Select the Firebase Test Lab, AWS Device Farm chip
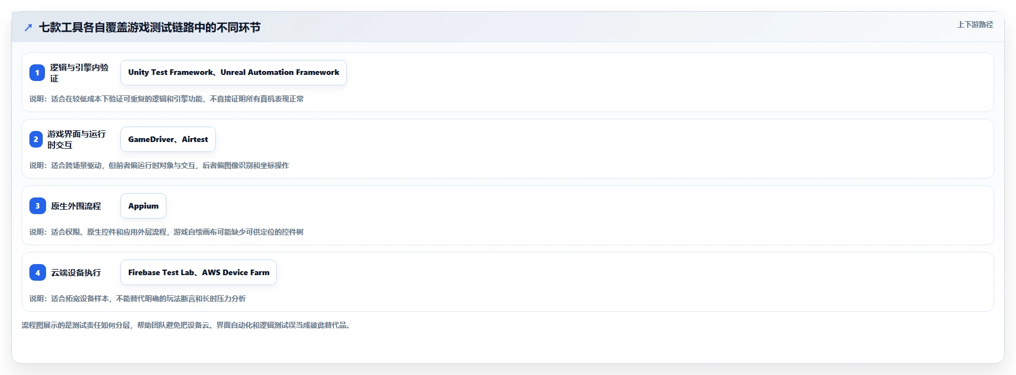 (x=199, y=272)
